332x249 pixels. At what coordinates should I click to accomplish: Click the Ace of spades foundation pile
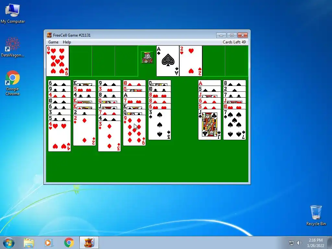pos(168,61)
